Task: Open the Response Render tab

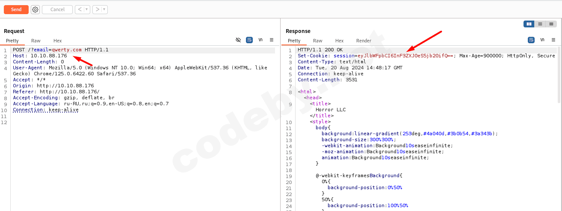Action: [364, 41]
